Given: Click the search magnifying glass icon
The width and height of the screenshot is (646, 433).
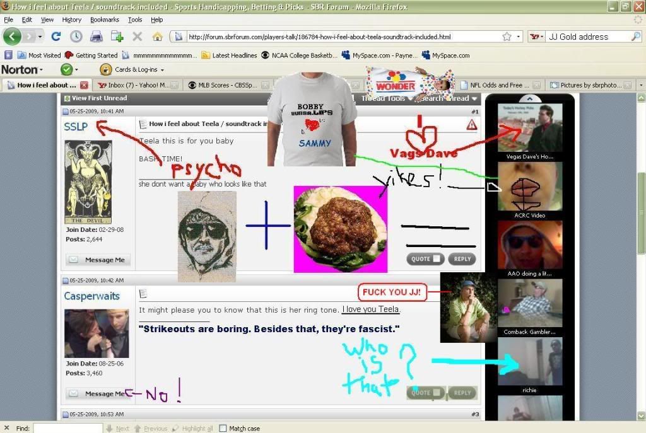Looking at the screenshot, I should pos(635,37).
